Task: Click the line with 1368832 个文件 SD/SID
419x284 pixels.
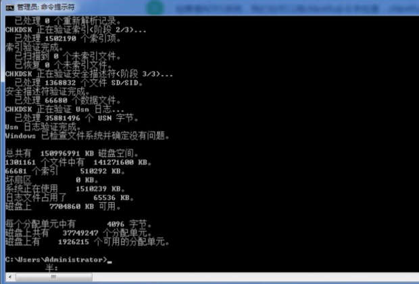Action: pyautogui.click(x=78, y=82)
